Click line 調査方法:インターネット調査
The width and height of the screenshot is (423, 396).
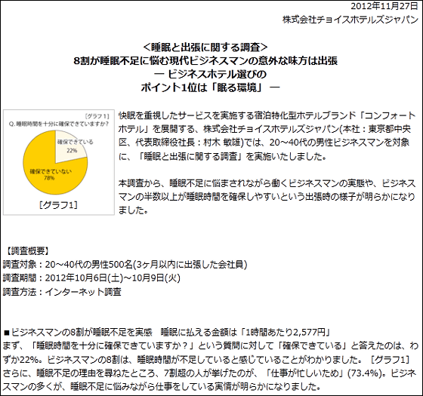62,292
